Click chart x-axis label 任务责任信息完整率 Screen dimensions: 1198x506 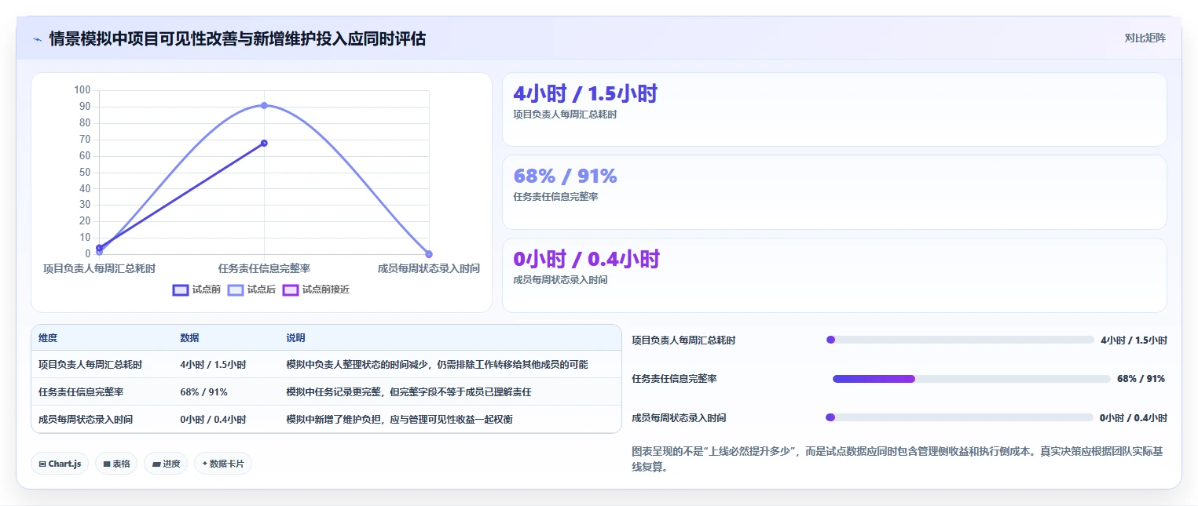tap(264, 268)
